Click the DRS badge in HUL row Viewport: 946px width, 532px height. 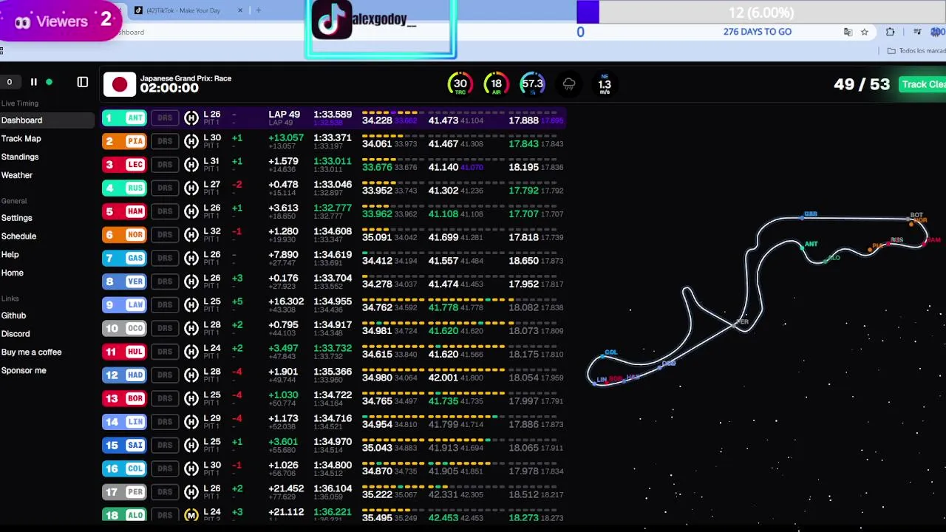[x=165, y=352]
